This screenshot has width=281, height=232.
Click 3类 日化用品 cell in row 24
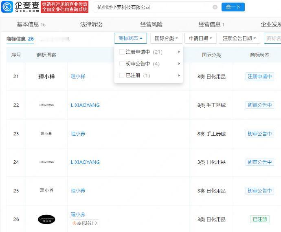tap(211, 162)
